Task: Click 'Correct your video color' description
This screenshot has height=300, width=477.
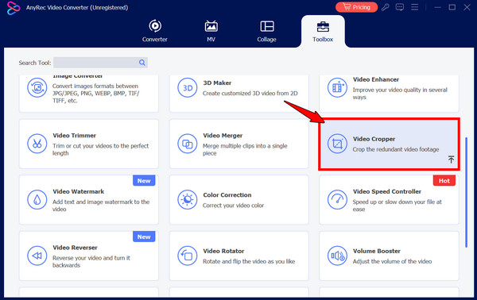Action: click(x=233, y=206)
